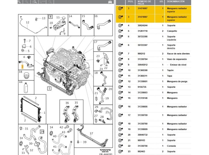This screenshot has width=209, height=155.
Task: Open info icon for Consola row
Action: tap(121, 146)
